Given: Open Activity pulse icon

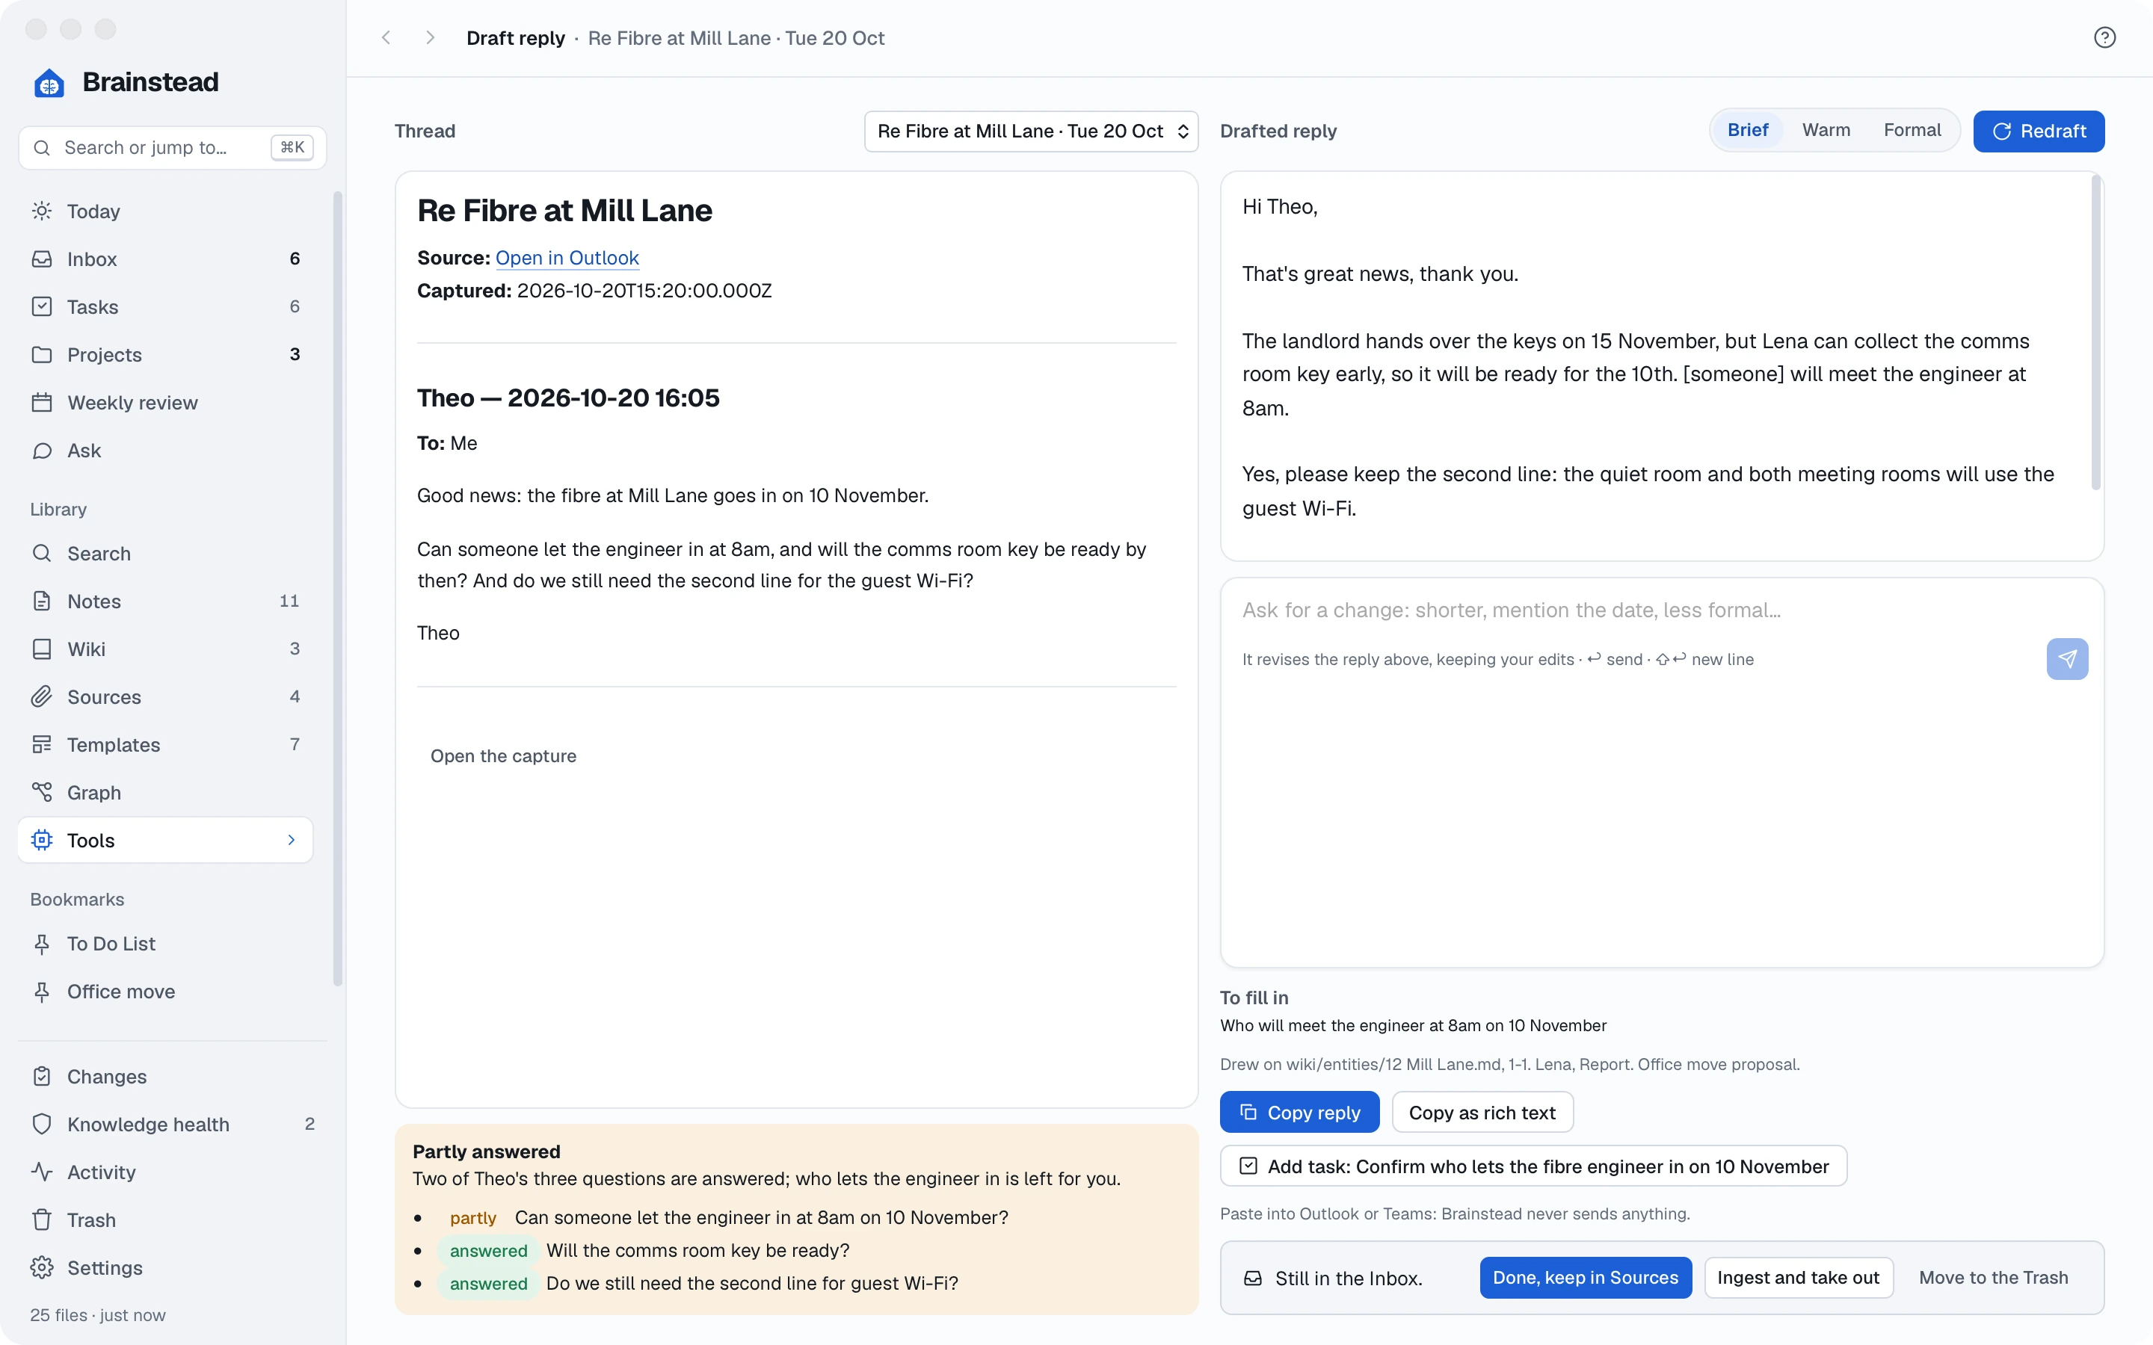Looking at the screenshot, I should click(x=42, y=1172).
